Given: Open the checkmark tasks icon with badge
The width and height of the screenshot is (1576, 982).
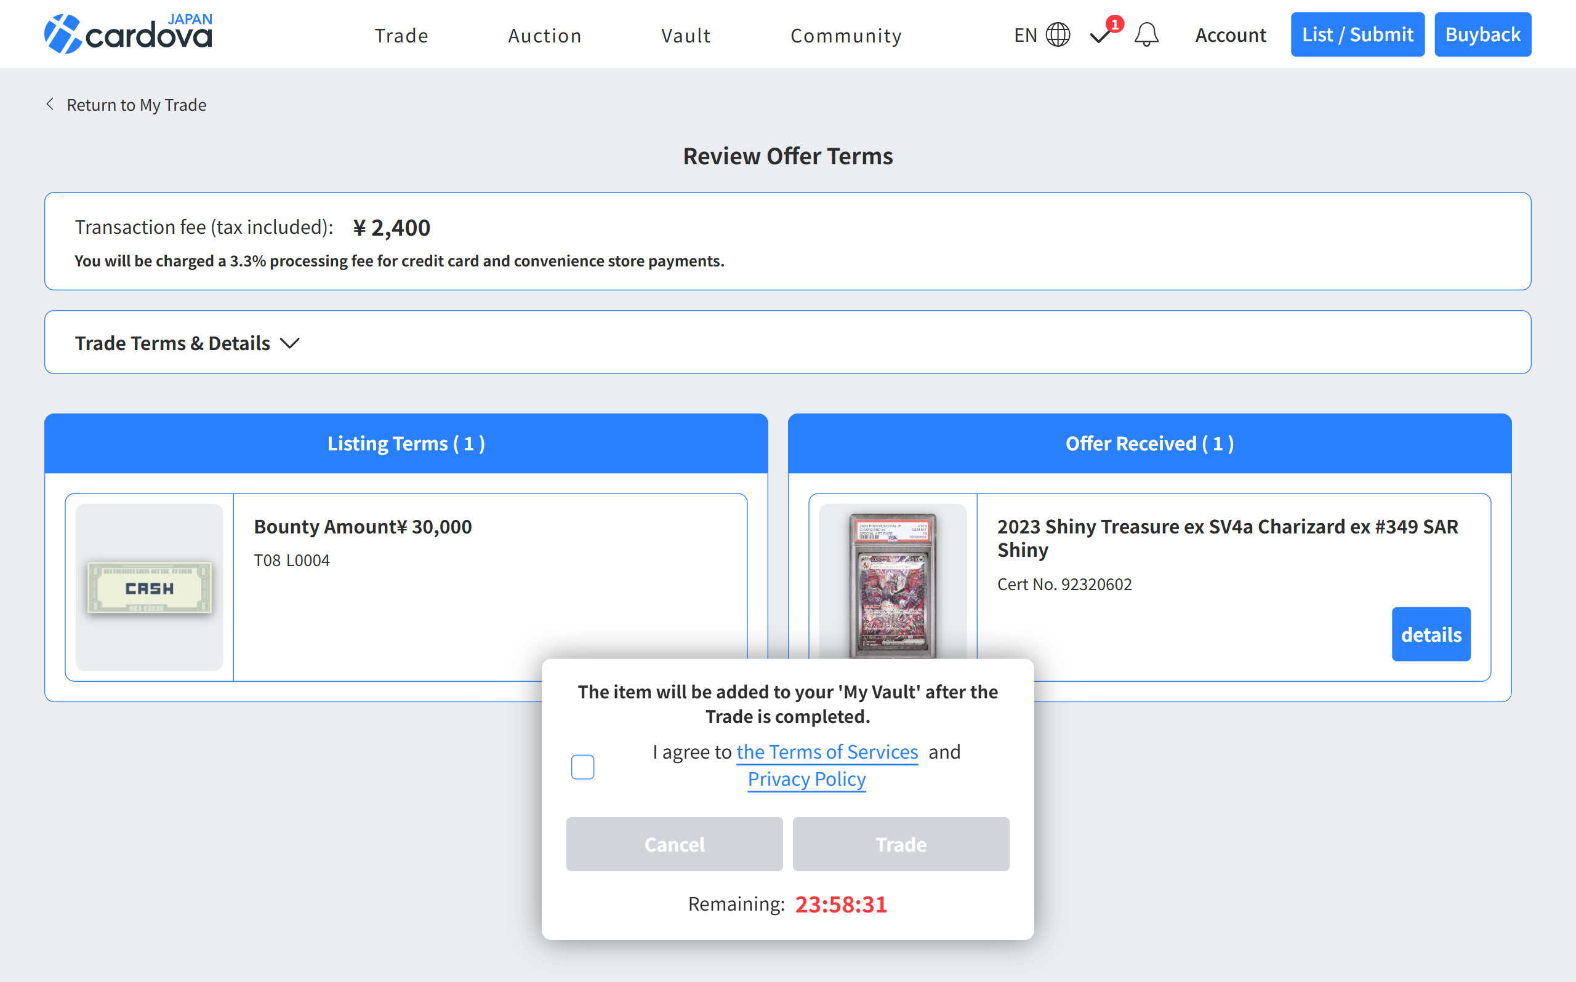Looking at the screenshot, I should 1101,35.
